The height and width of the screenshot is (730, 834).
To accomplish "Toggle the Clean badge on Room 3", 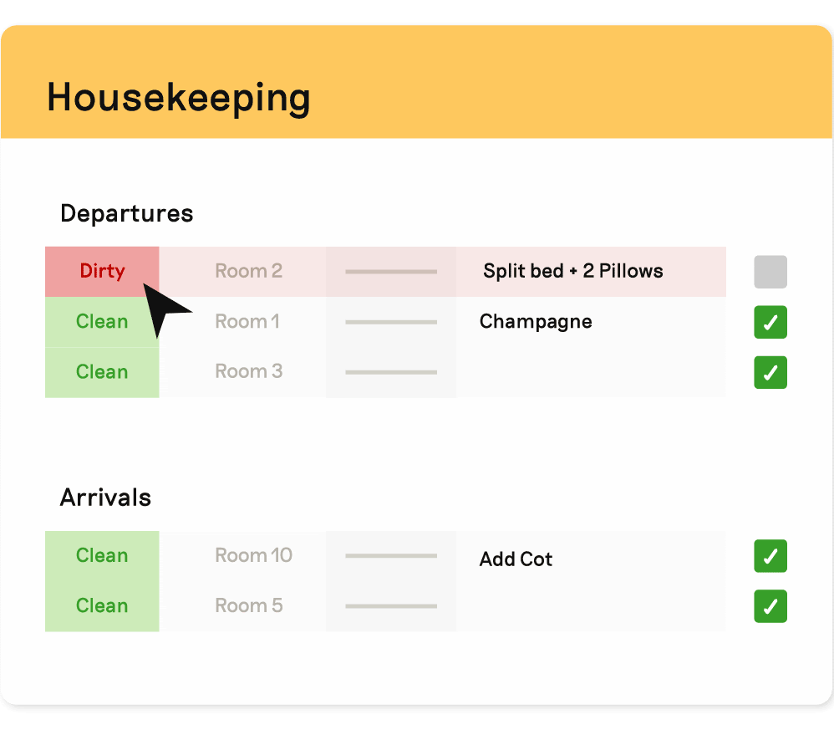I will click(101, 371).
